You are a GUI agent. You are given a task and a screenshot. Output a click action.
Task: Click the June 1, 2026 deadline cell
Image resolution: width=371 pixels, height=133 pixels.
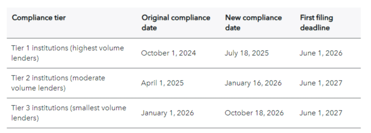pos(321,53)
